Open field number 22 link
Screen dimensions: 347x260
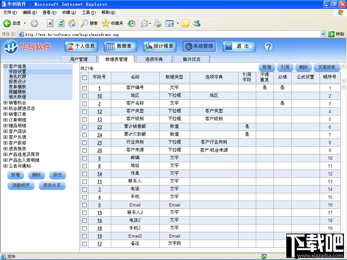[x=100, y=127]
